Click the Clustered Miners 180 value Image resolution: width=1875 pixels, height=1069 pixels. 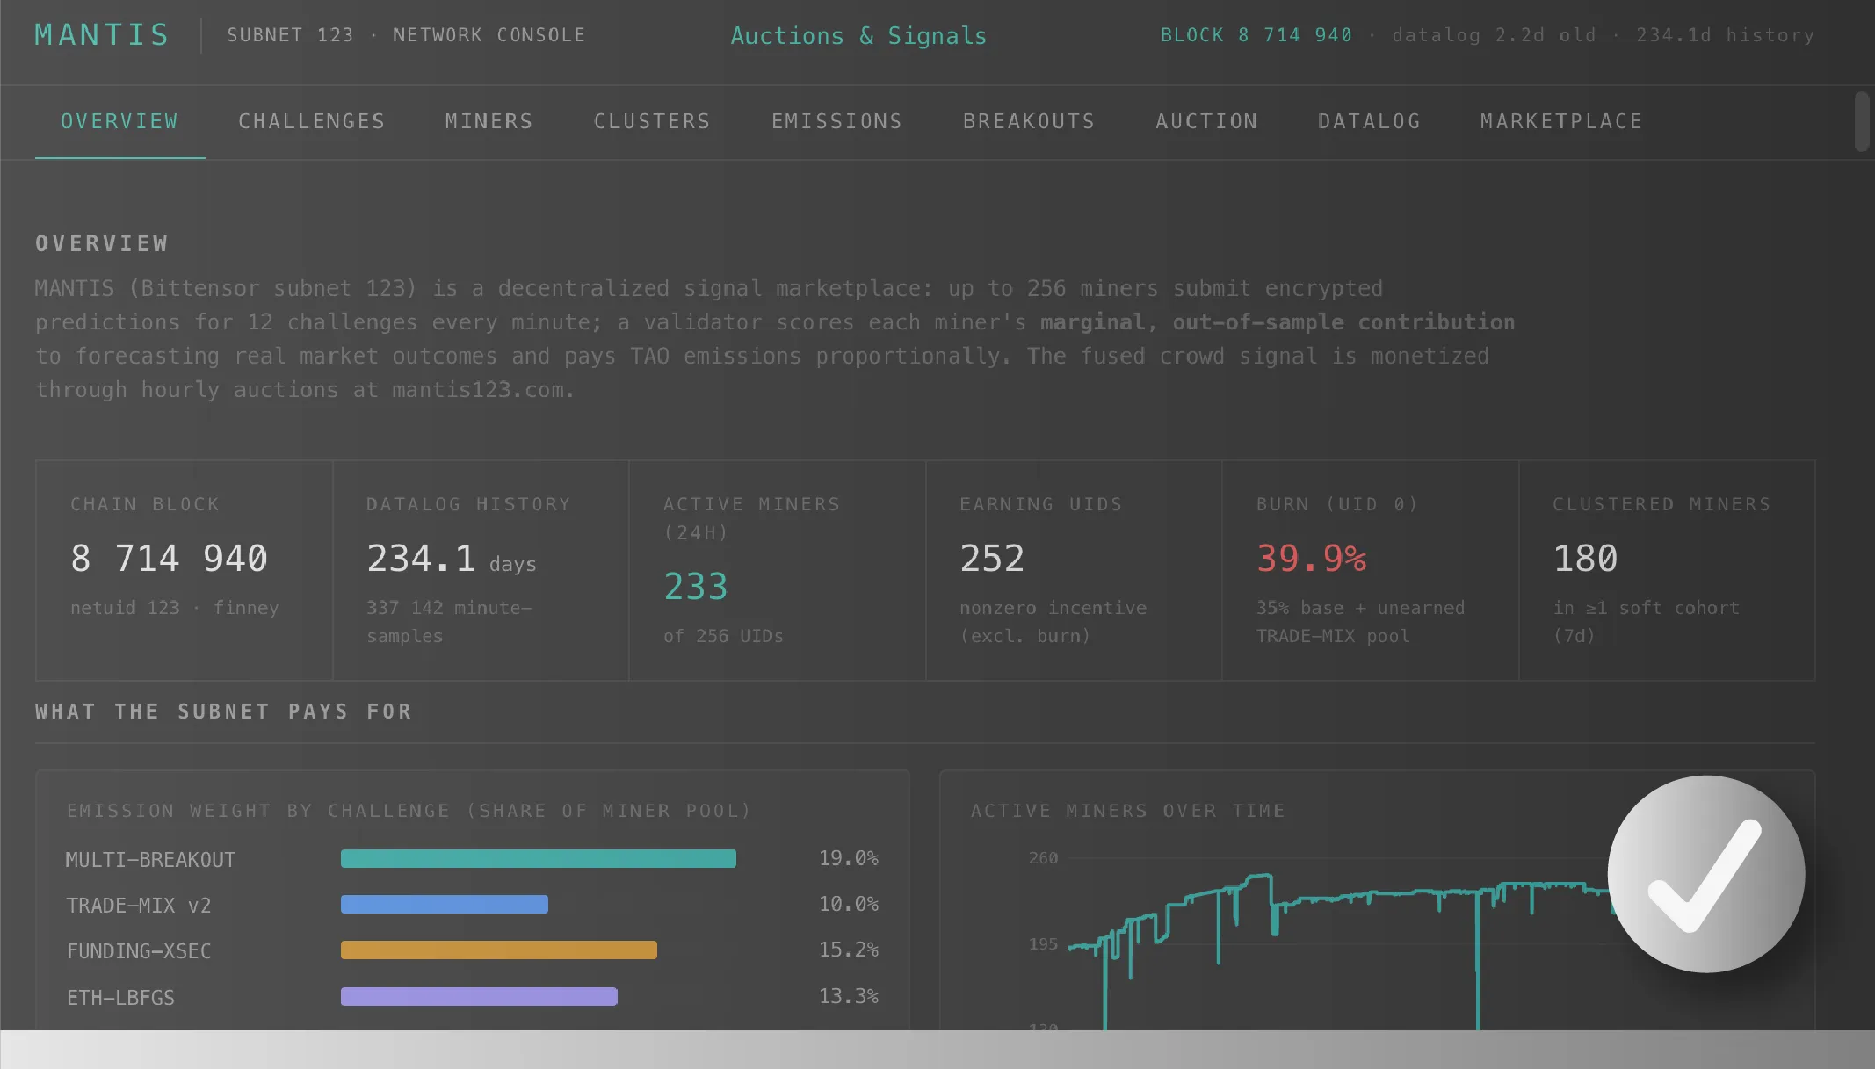[1585, 559]
